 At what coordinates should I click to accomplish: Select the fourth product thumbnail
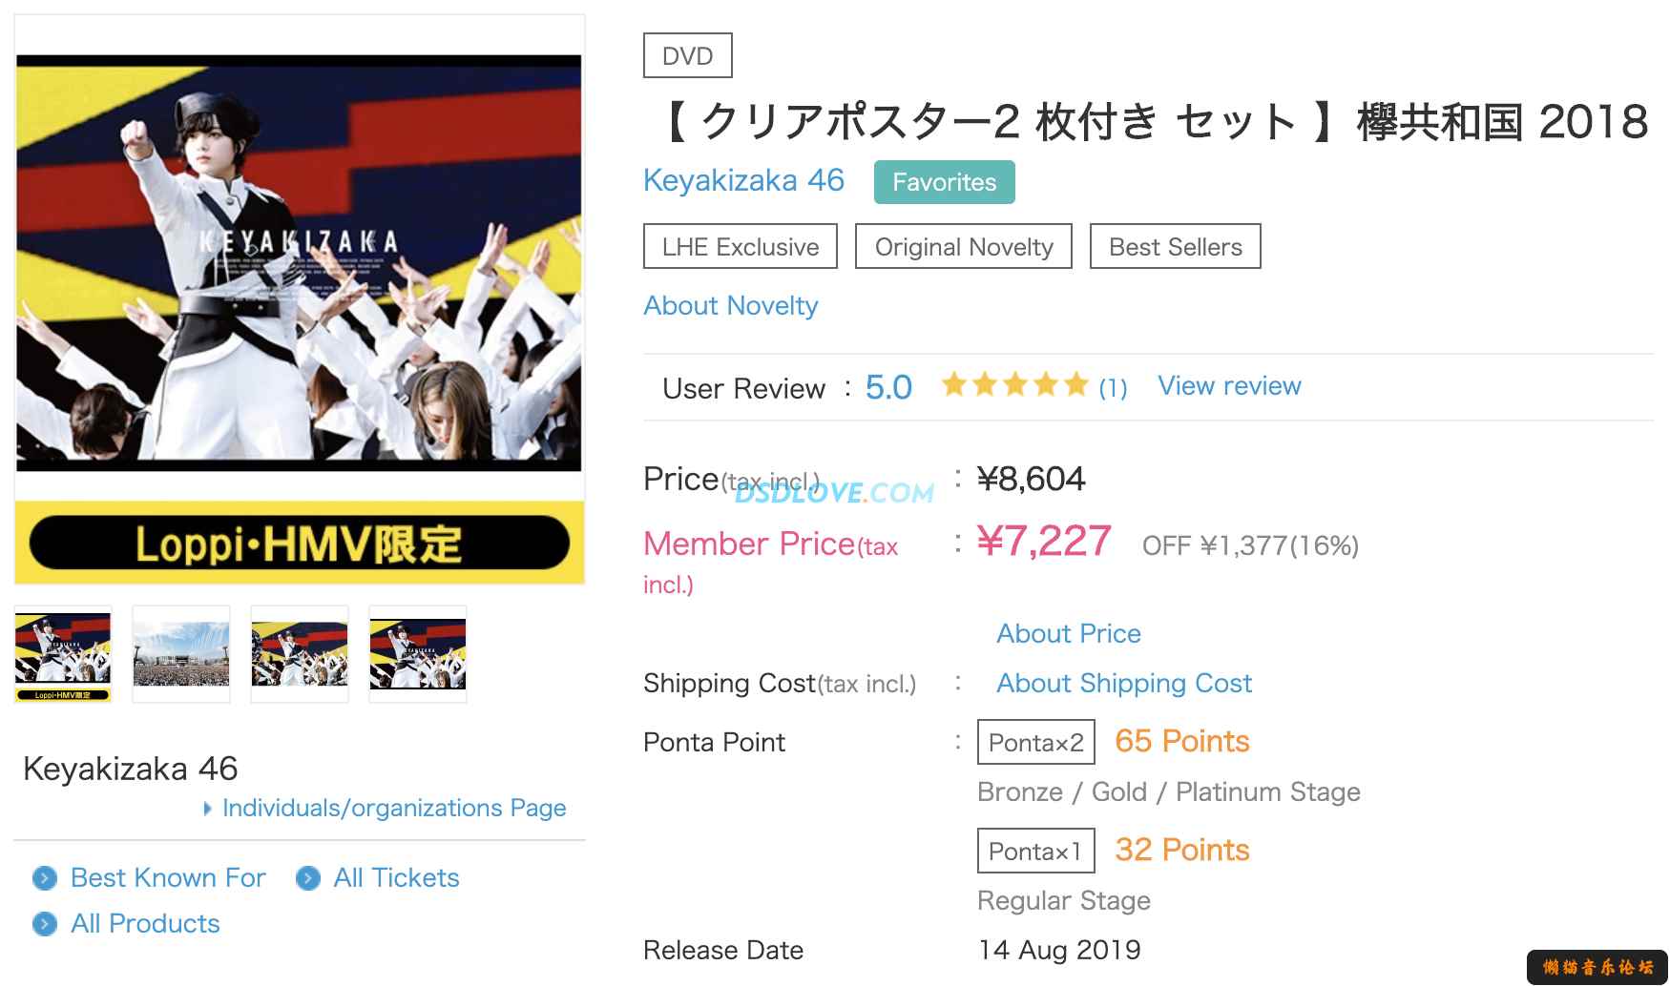pyautogui.click(x=418, y=654)
